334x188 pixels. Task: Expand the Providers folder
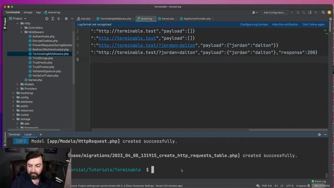click(x=17, y=89)
